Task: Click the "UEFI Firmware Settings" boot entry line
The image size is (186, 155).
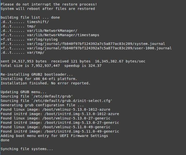Action: pyautogui.click(x=54, y=136)
